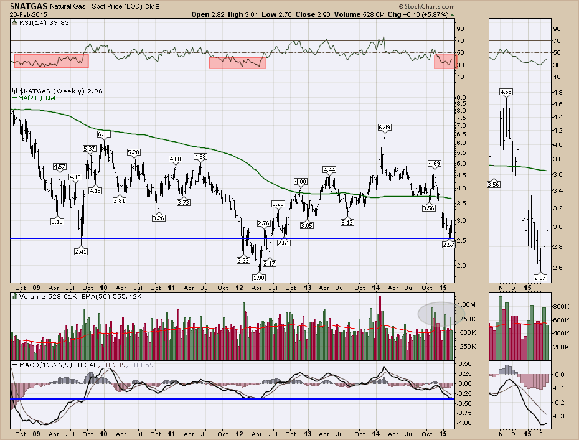Click the 2.17 price label
Viewport: 579px width, 440px height.
pyautogui.click(x=270, y=263)
